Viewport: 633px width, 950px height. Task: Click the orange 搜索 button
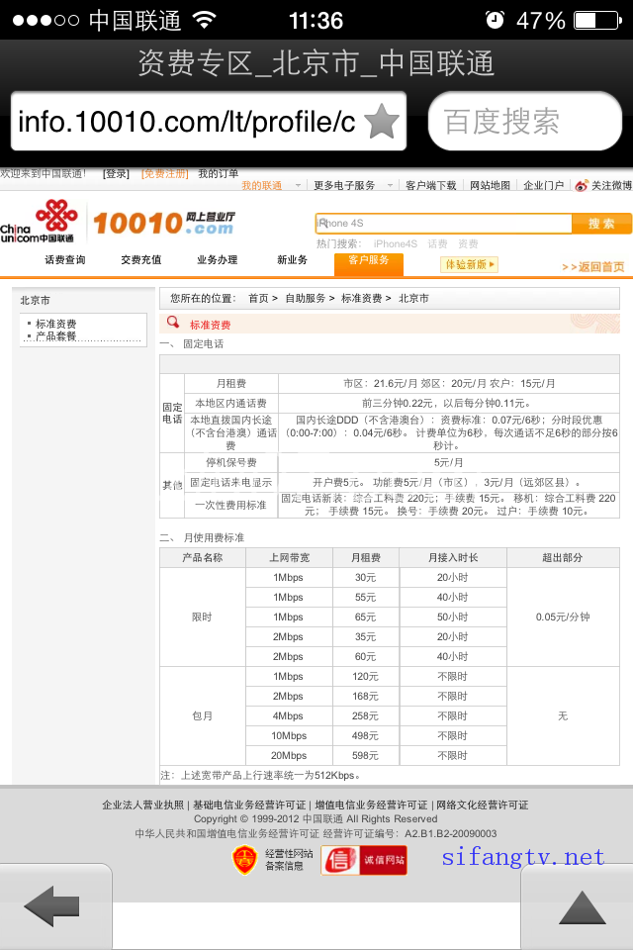pyautogui.click(x=601, y=223)
